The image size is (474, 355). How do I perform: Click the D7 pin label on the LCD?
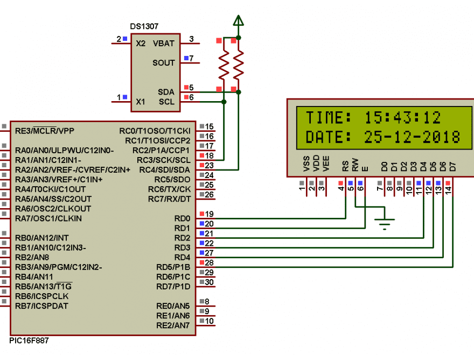[x=452, y=166]
